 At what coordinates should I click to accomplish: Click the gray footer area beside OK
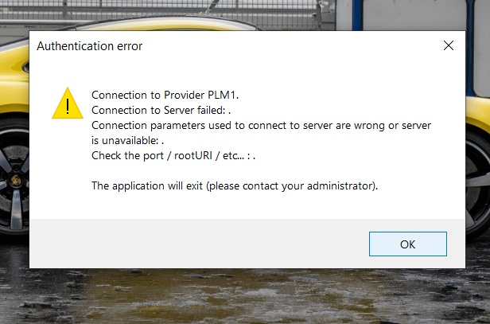tap(199, 244)
